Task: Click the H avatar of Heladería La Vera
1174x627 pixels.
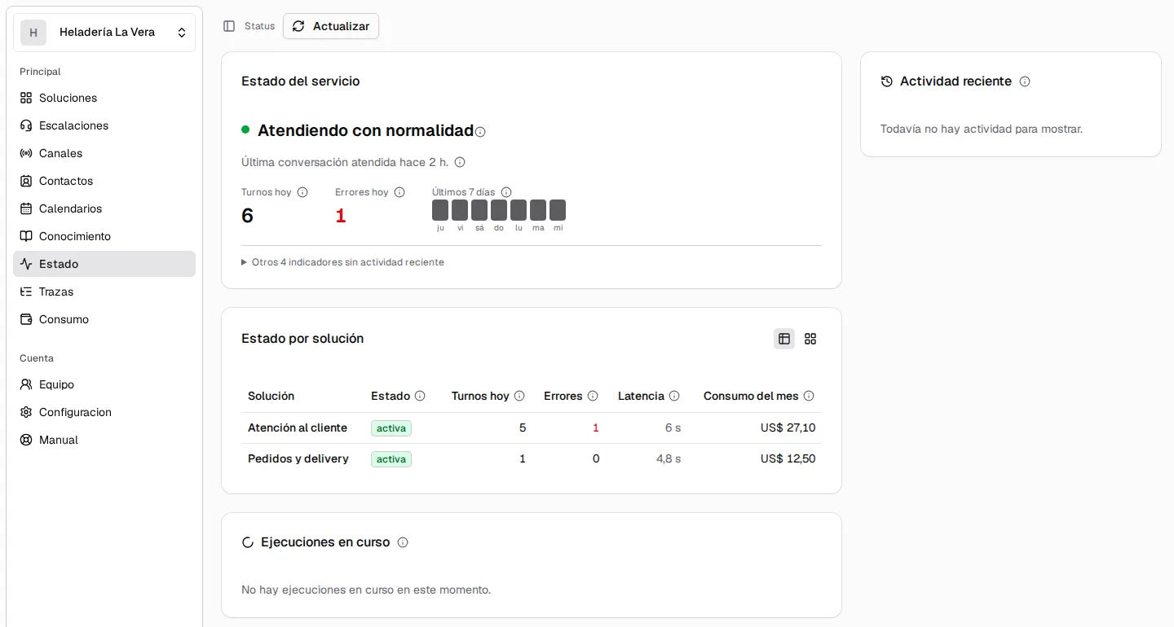Action: click(x=33, y=33)
